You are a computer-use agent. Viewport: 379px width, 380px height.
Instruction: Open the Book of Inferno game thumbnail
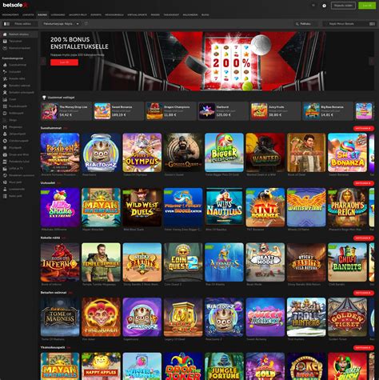(60, 262)
